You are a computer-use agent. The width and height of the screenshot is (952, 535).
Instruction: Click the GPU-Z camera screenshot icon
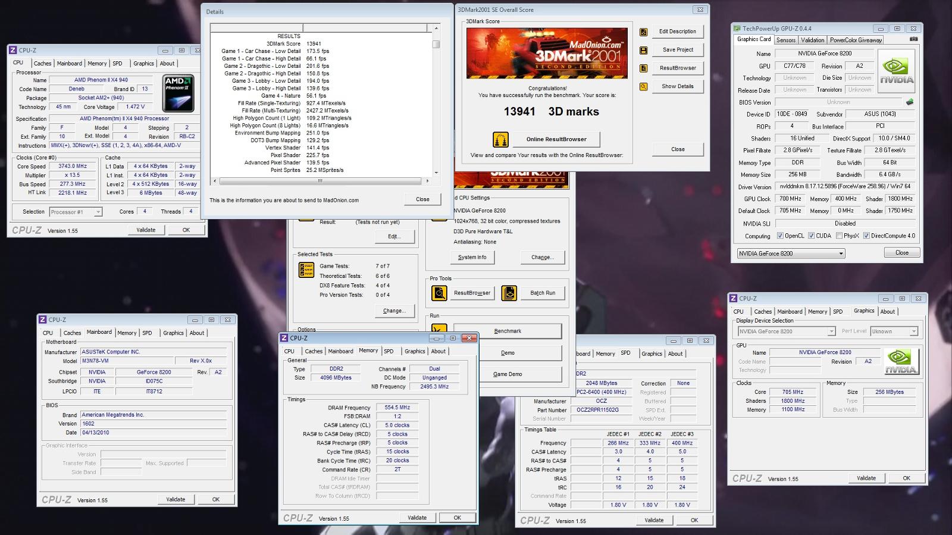913,39
